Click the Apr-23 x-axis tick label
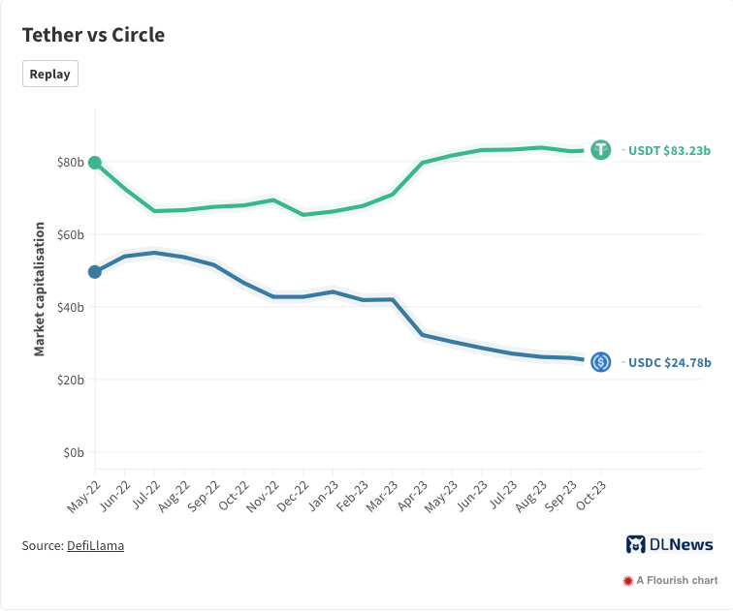733x611 pixels. click(x=411, y=500)
